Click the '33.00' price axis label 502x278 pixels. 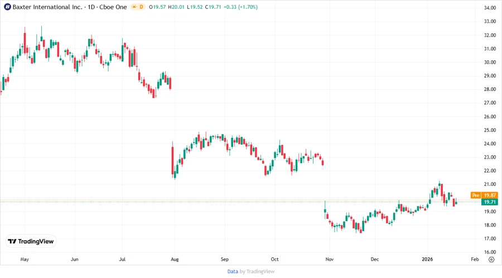pos(490,21)
